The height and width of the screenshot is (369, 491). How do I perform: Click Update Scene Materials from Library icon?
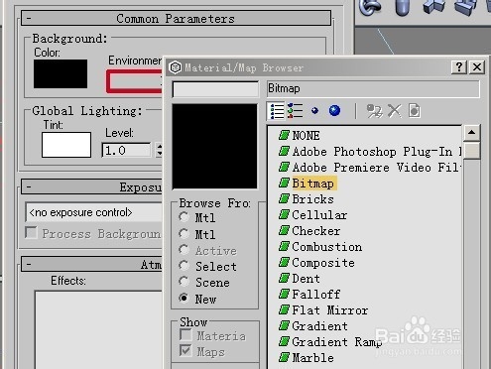point(374,111)
